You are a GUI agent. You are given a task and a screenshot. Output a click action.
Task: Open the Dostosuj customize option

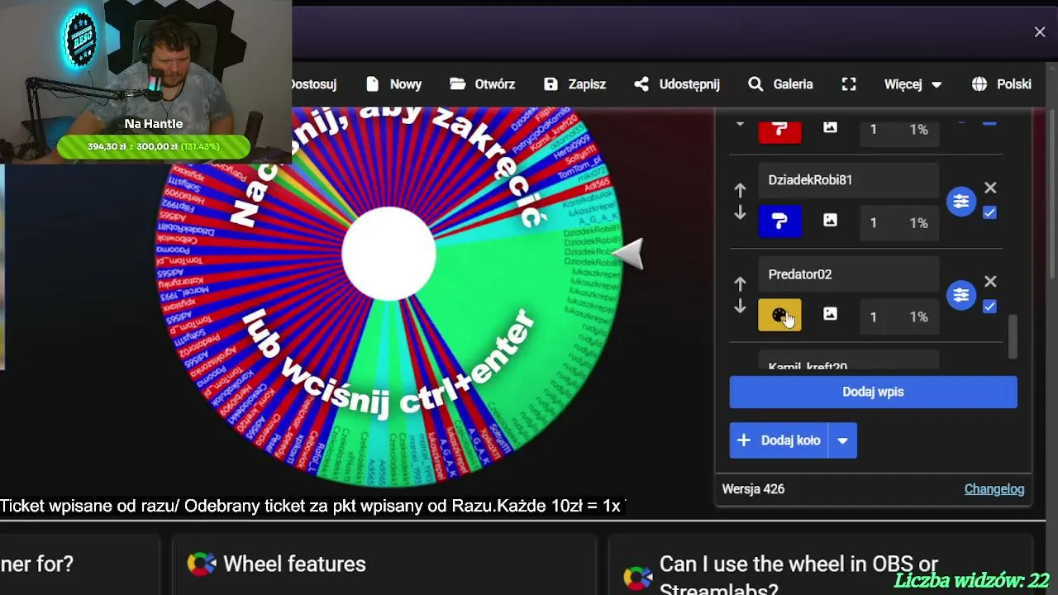[x=313, y=84]
